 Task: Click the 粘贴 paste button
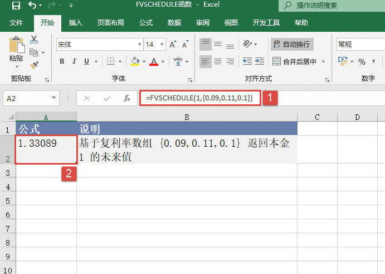pos(16,51)
